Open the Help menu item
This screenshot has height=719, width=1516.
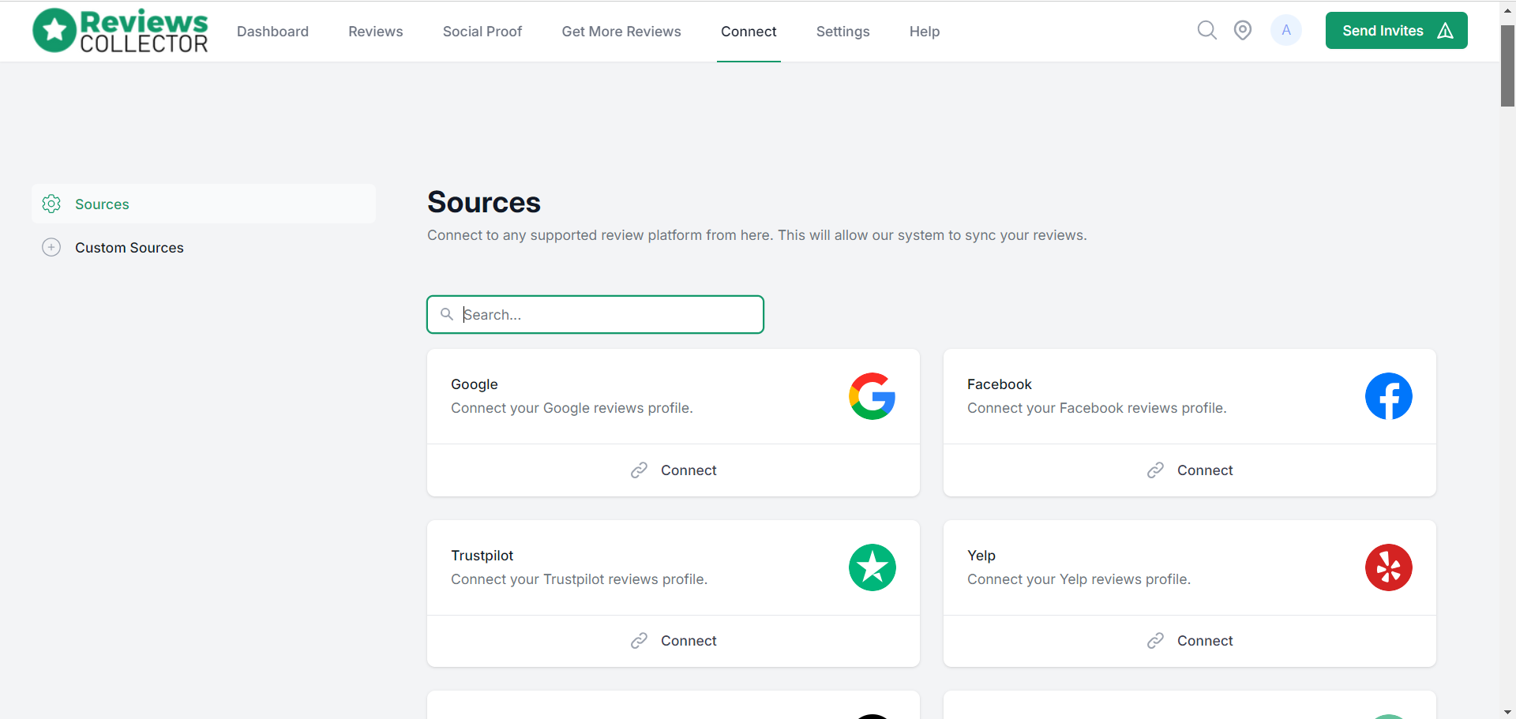point(925,32)
